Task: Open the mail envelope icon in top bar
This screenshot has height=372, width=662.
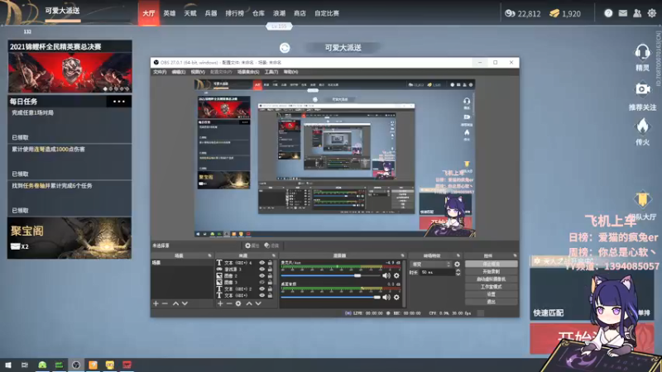Action: click(x=623, y=13)
